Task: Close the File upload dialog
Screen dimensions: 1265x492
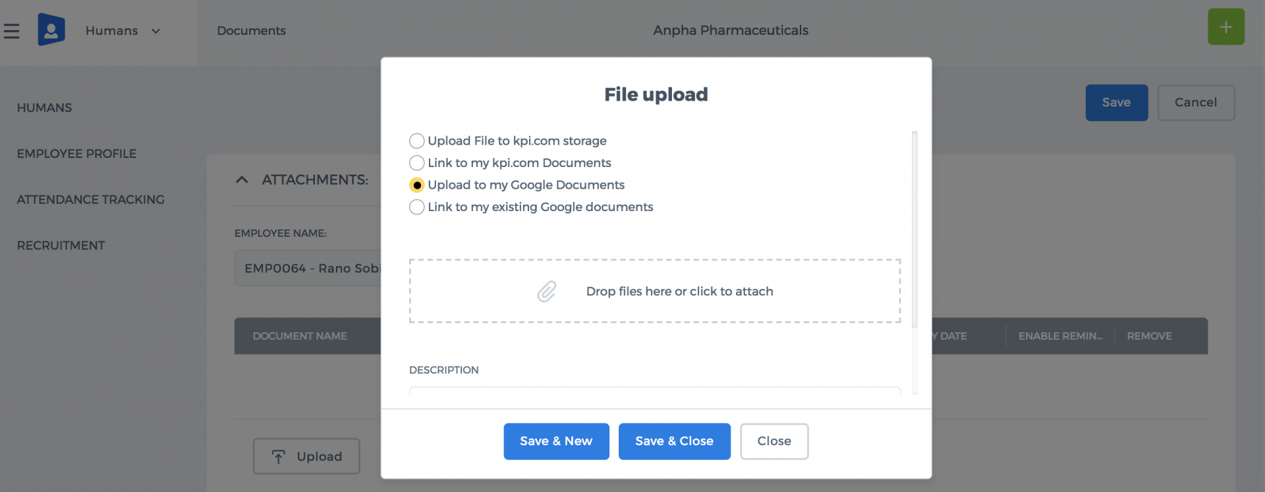Action: [x=774, y=441]
